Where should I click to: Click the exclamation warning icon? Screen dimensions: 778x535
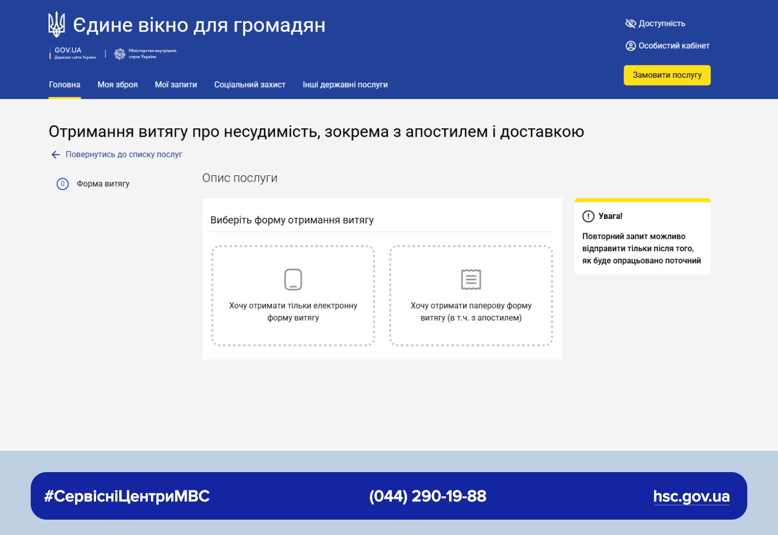pyautogui.click(x=588, y=216)
